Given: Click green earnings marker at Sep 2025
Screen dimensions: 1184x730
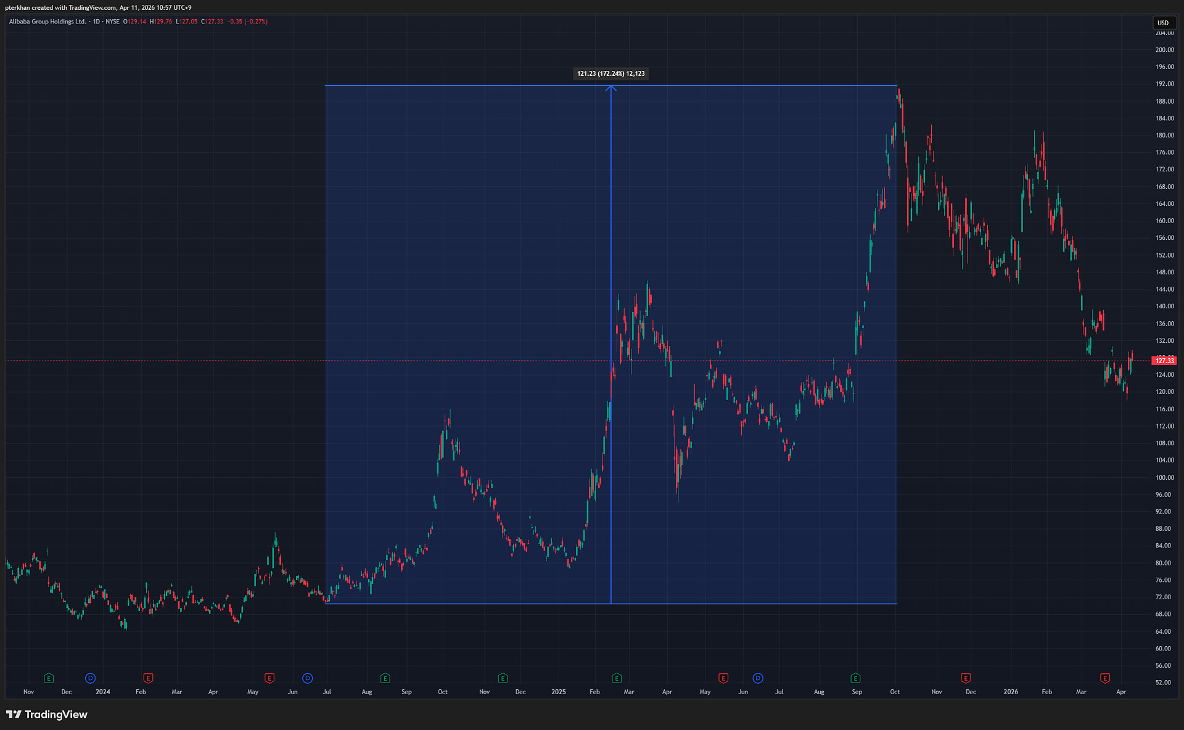Looking at the screenshot, I should click(x=855, y=678).
